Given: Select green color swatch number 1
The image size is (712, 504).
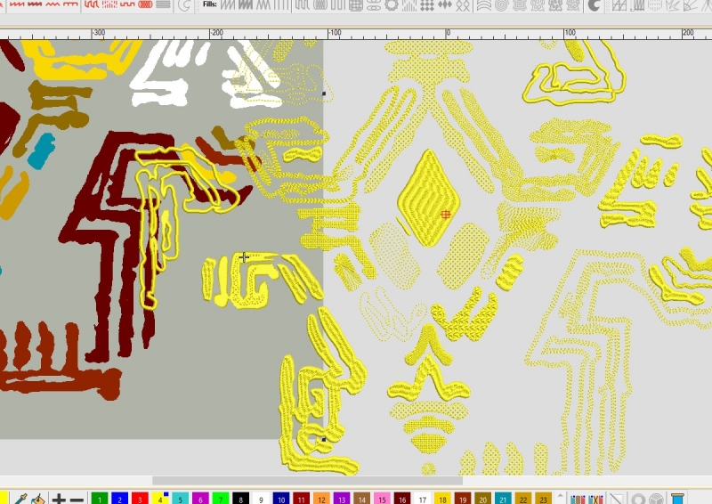Looking at the screenshot, I should (x=99, y=499).
